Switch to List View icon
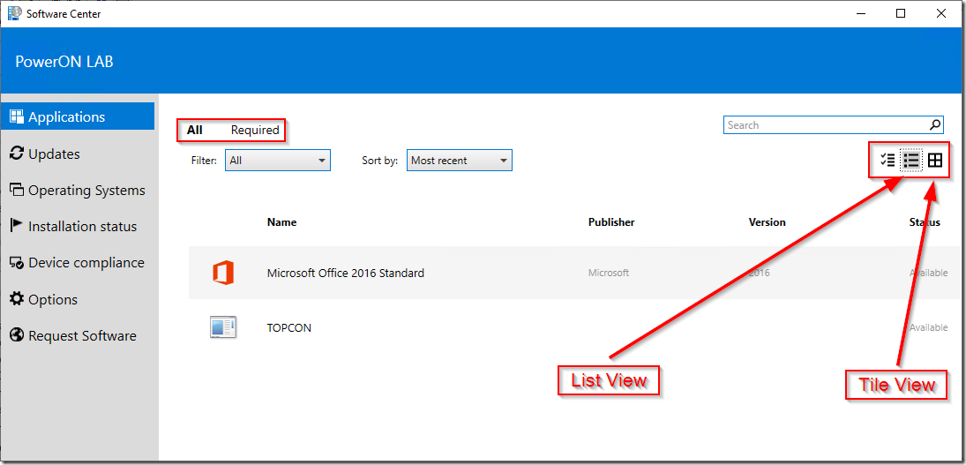Image resolution: width=966 pixels, height=465 pixels. point(911,160)
